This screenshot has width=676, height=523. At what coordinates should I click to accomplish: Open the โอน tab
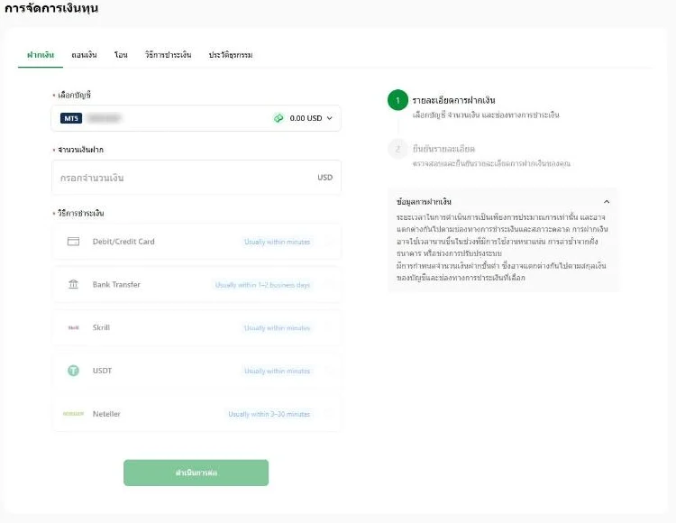[x=121, y=55]
